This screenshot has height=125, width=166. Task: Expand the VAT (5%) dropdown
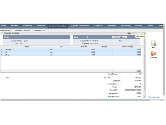click(x=119, y=78)
